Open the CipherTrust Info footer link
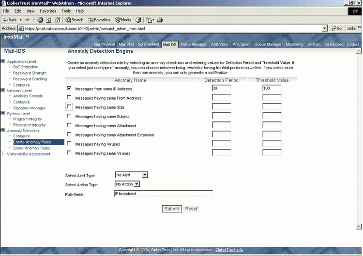 [x=229, y=250]
